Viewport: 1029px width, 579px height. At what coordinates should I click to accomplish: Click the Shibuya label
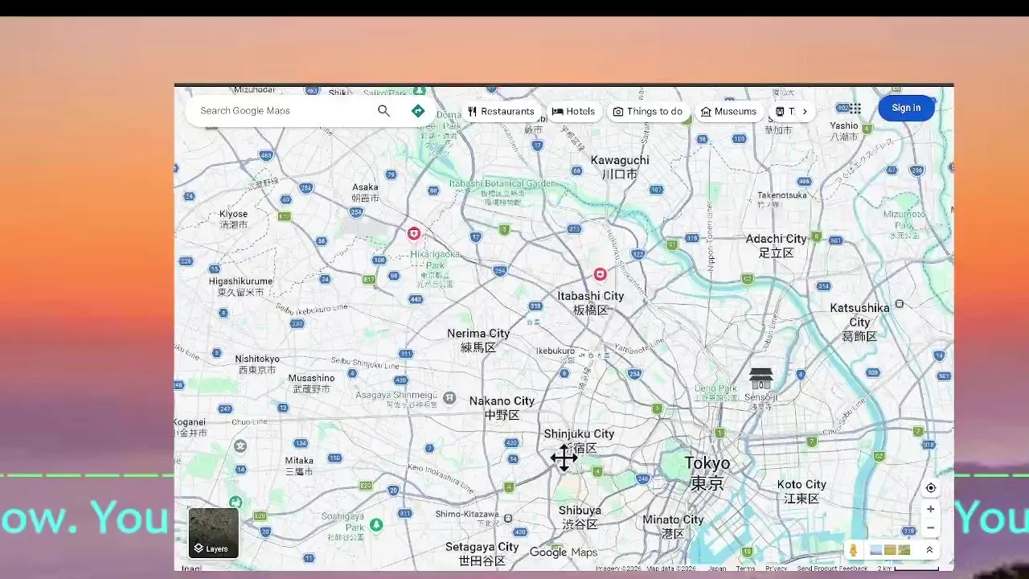(580, 517)
